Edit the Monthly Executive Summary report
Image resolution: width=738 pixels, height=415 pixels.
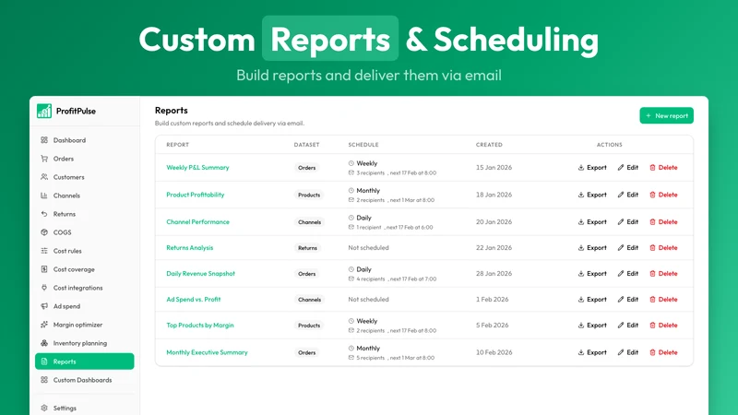coord(628,352)
